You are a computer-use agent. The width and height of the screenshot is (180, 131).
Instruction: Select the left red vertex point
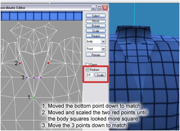click(x=20, y=63)
